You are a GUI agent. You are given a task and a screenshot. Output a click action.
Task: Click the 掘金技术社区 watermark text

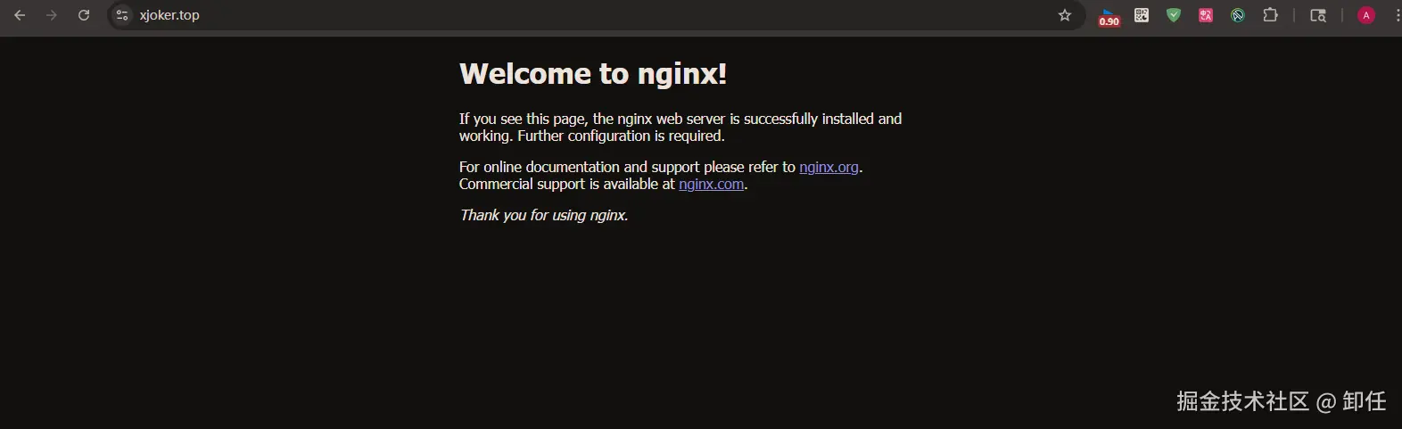coord(1242,401)
